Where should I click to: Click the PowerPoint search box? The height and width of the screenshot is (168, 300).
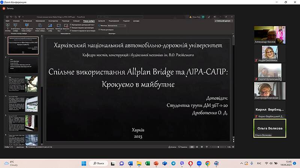click(120, 17)
